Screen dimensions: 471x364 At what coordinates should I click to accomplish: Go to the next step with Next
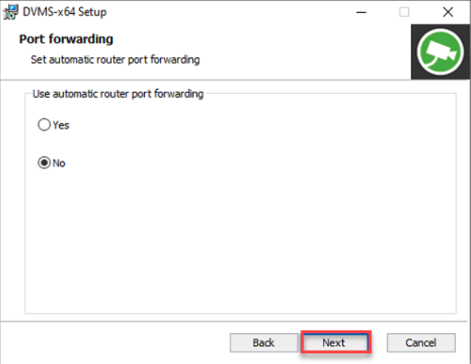(x=334, y=342)
